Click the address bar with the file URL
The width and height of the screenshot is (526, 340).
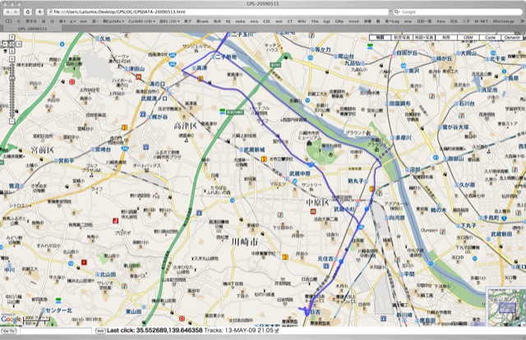(x=218, y=11)
